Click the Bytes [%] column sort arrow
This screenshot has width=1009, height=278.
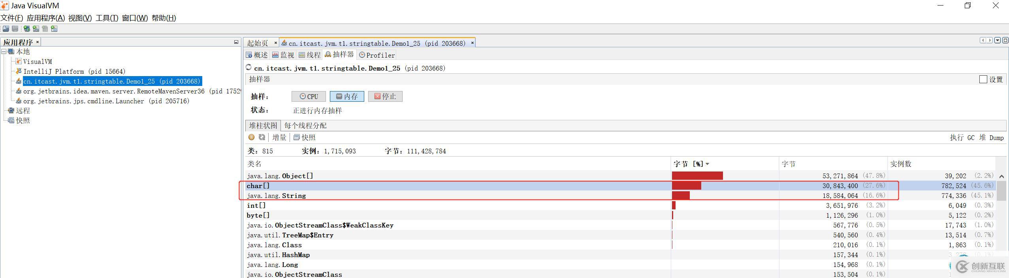click(x=707, y=164)
